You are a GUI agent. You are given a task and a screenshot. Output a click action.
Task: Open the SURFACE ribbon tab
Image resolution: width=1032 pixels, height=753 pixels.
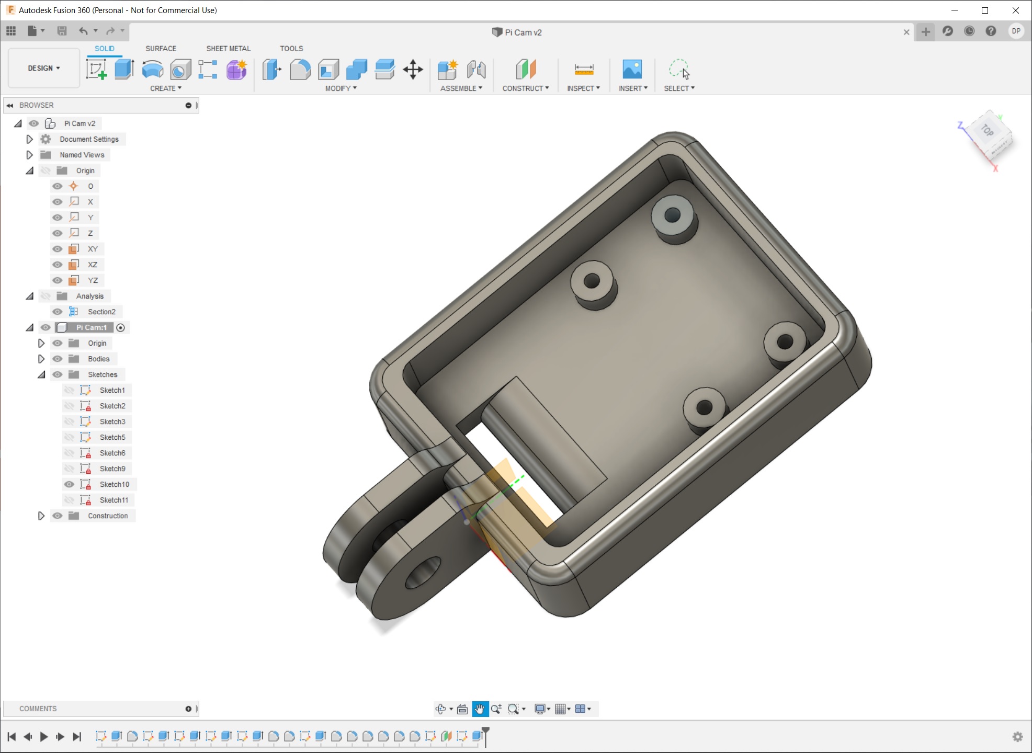(x=161, y=48)
